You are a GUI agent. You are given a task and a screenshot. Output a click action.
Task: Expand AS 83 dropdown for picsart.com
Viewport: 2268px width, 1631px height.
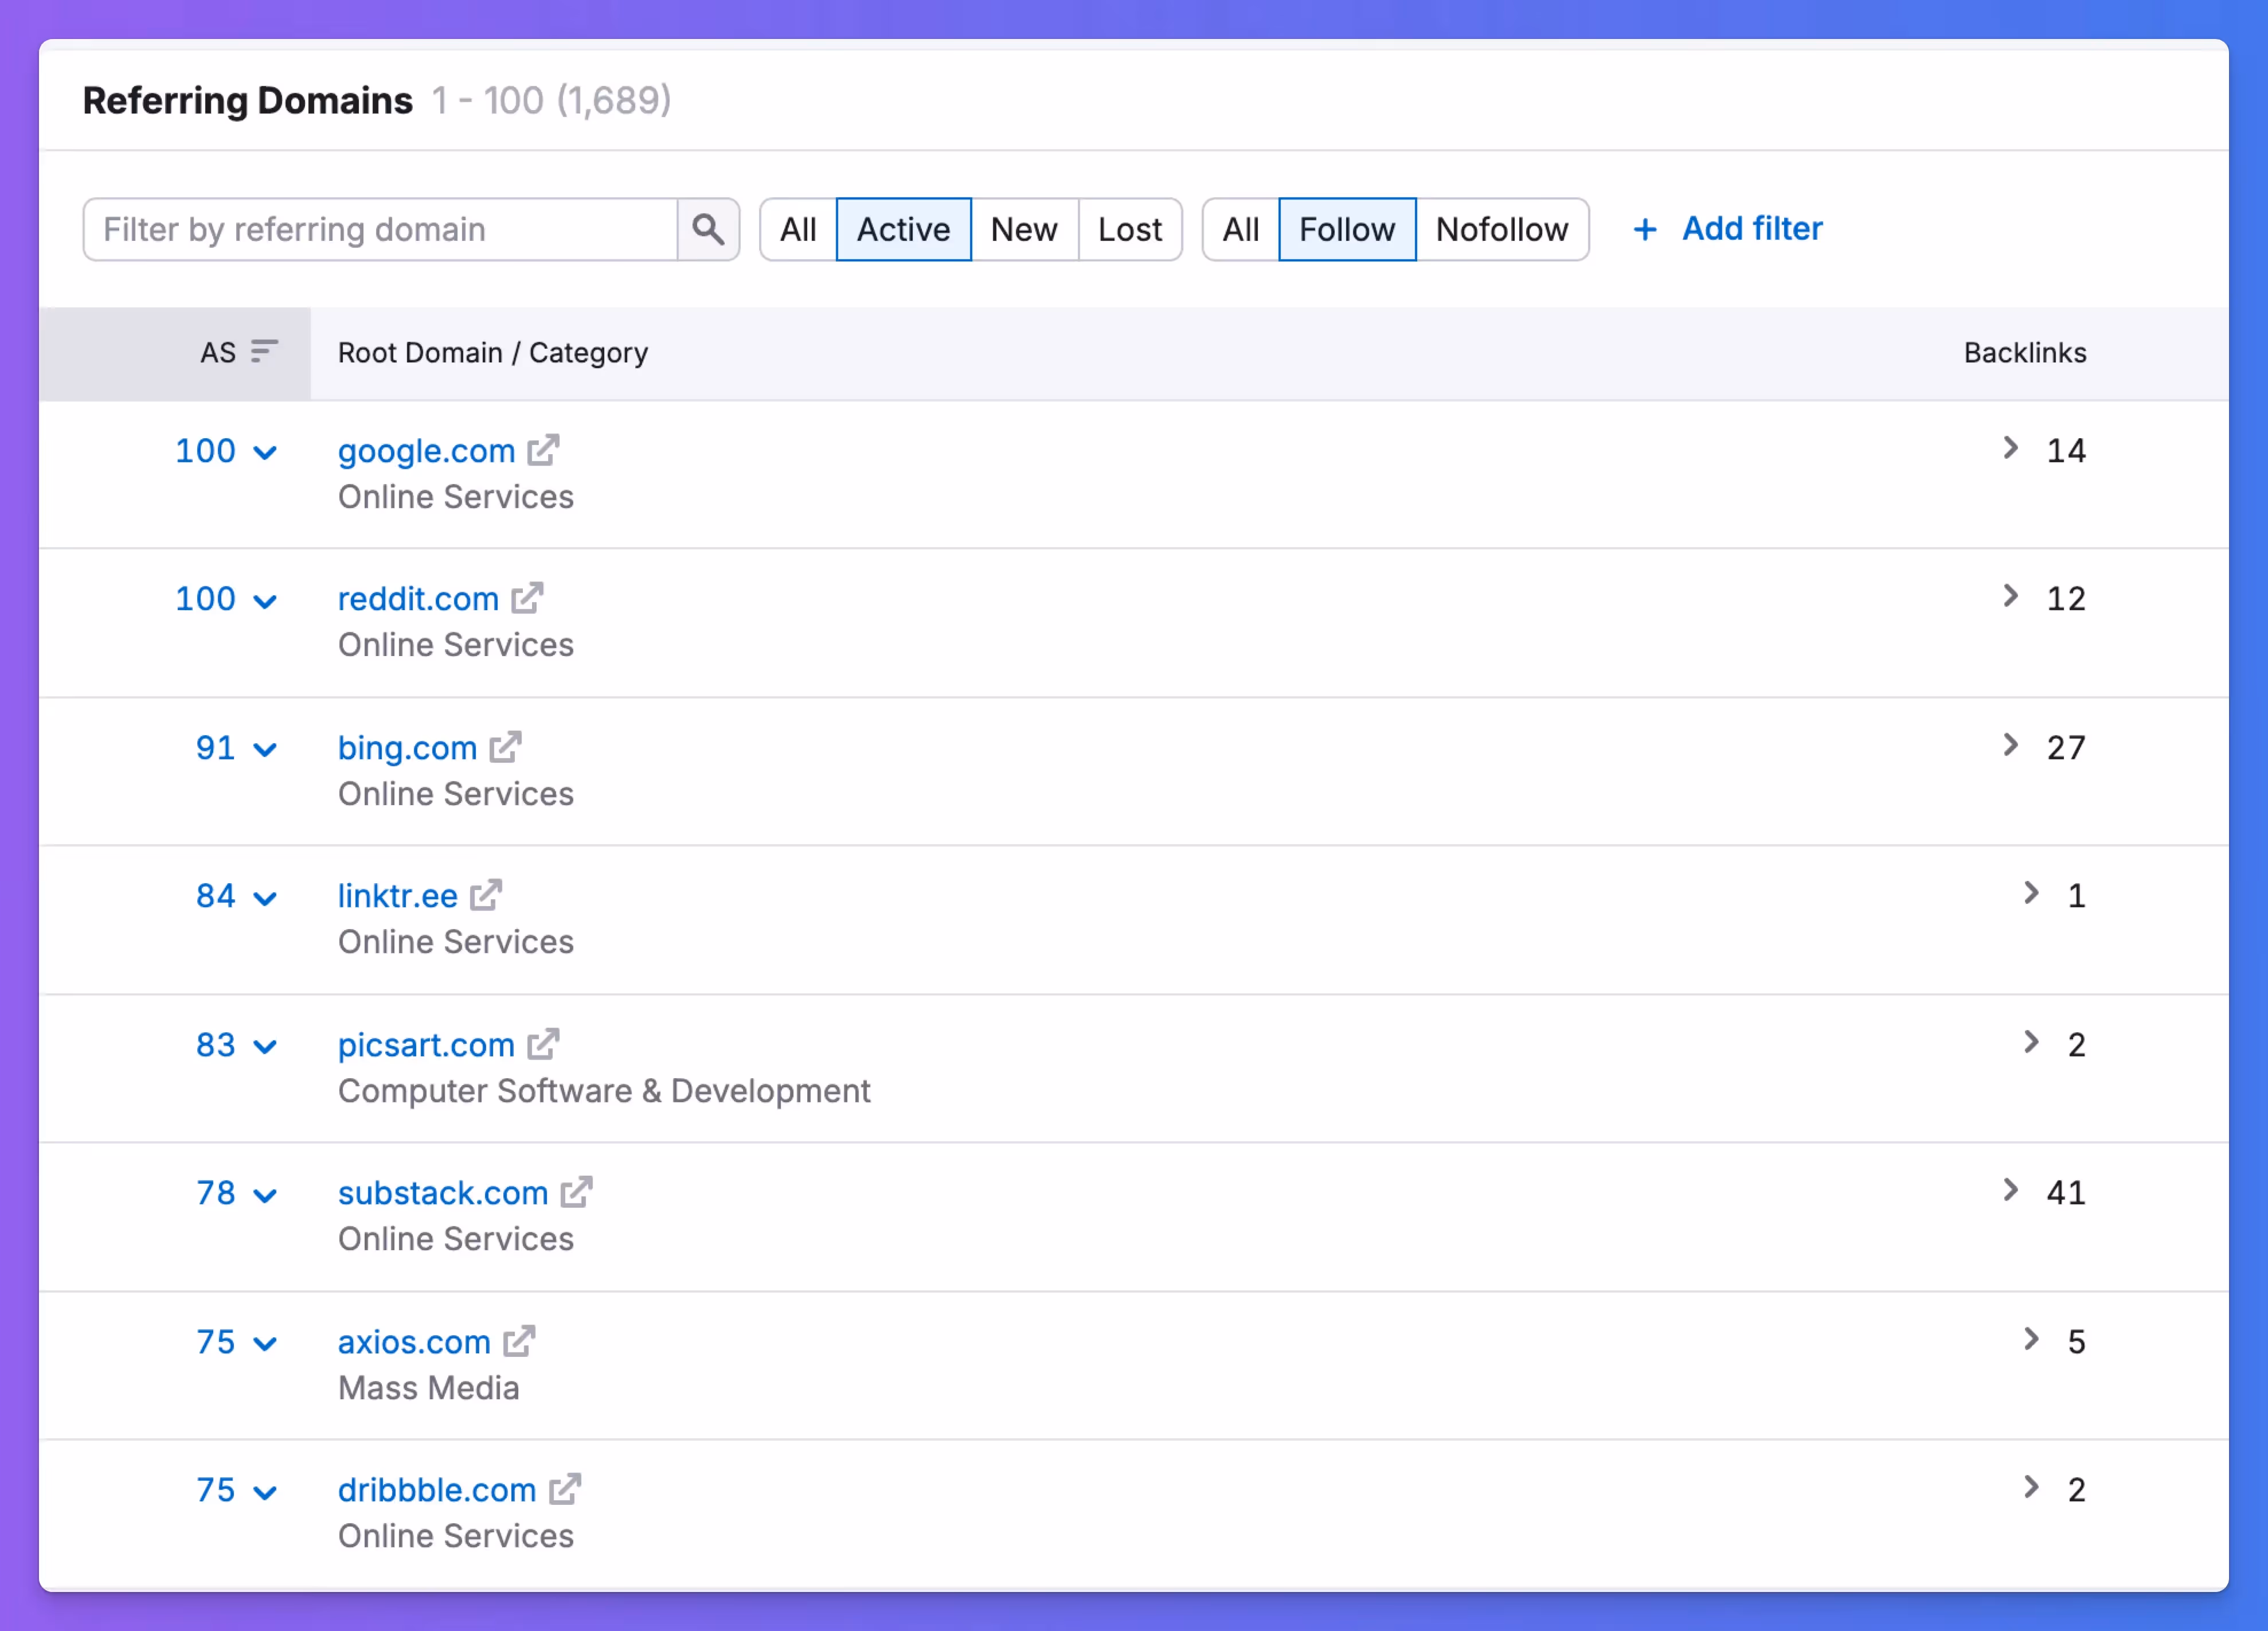point(265,1047)
